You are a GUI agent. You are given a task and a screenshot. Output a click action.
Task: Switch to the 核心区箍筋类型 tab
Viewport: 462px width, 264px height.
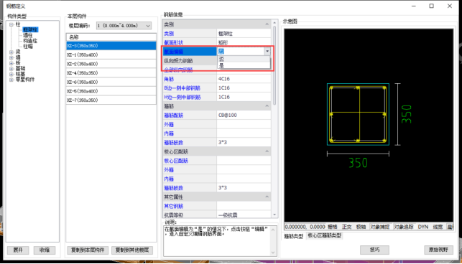pos(324,236)
